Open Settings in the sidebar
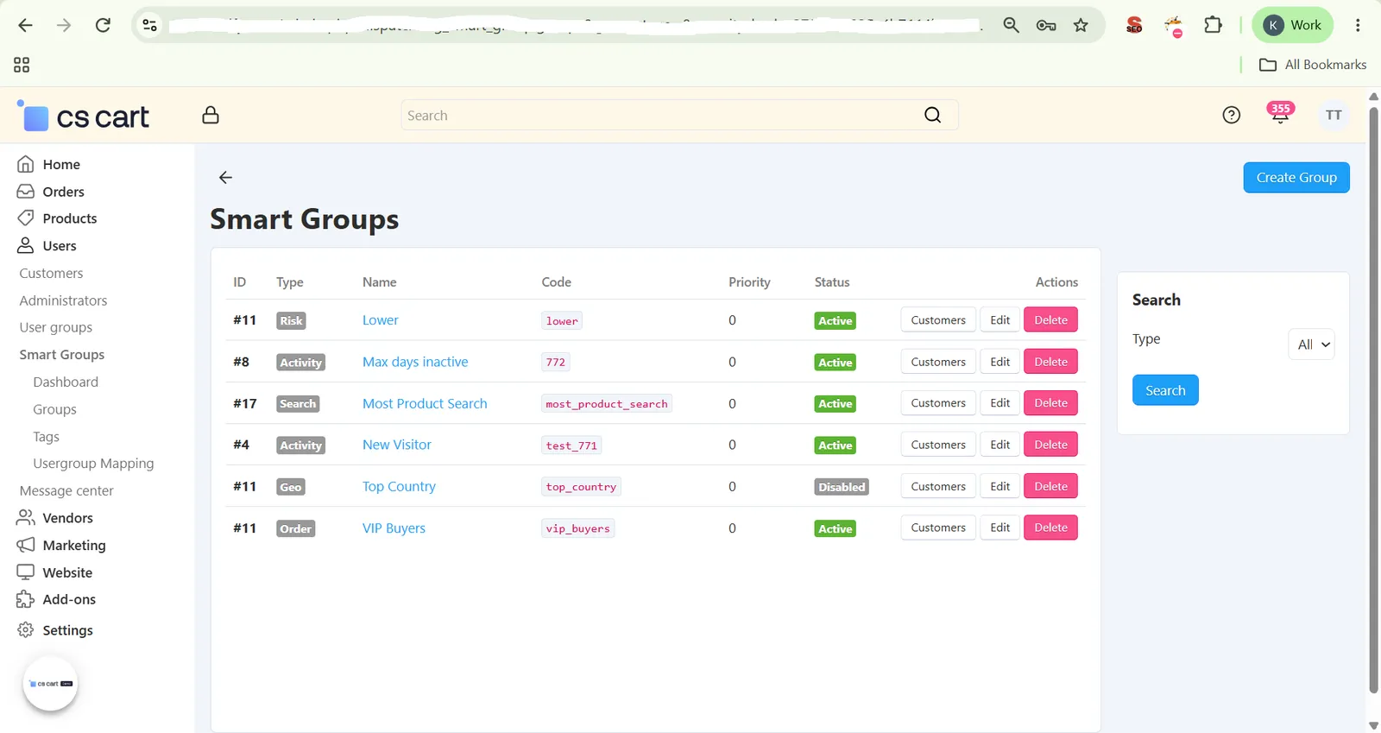This screenshot has width=1381, height=733. (x=67, y=630)
